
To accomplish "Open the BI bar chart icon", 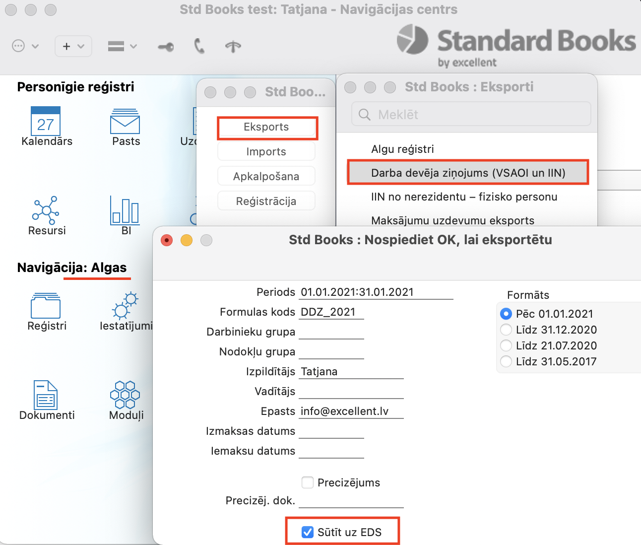I will [x=125, y=210].
